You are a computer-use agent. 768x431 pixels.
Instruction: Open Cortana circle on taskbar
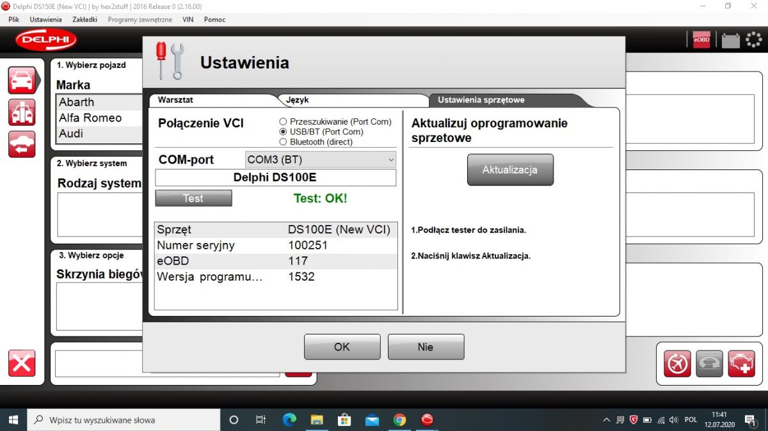234,419
